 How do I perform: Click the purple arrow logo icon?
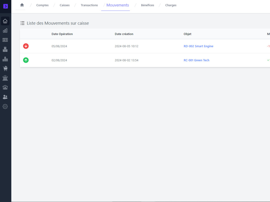pos(5,6)
